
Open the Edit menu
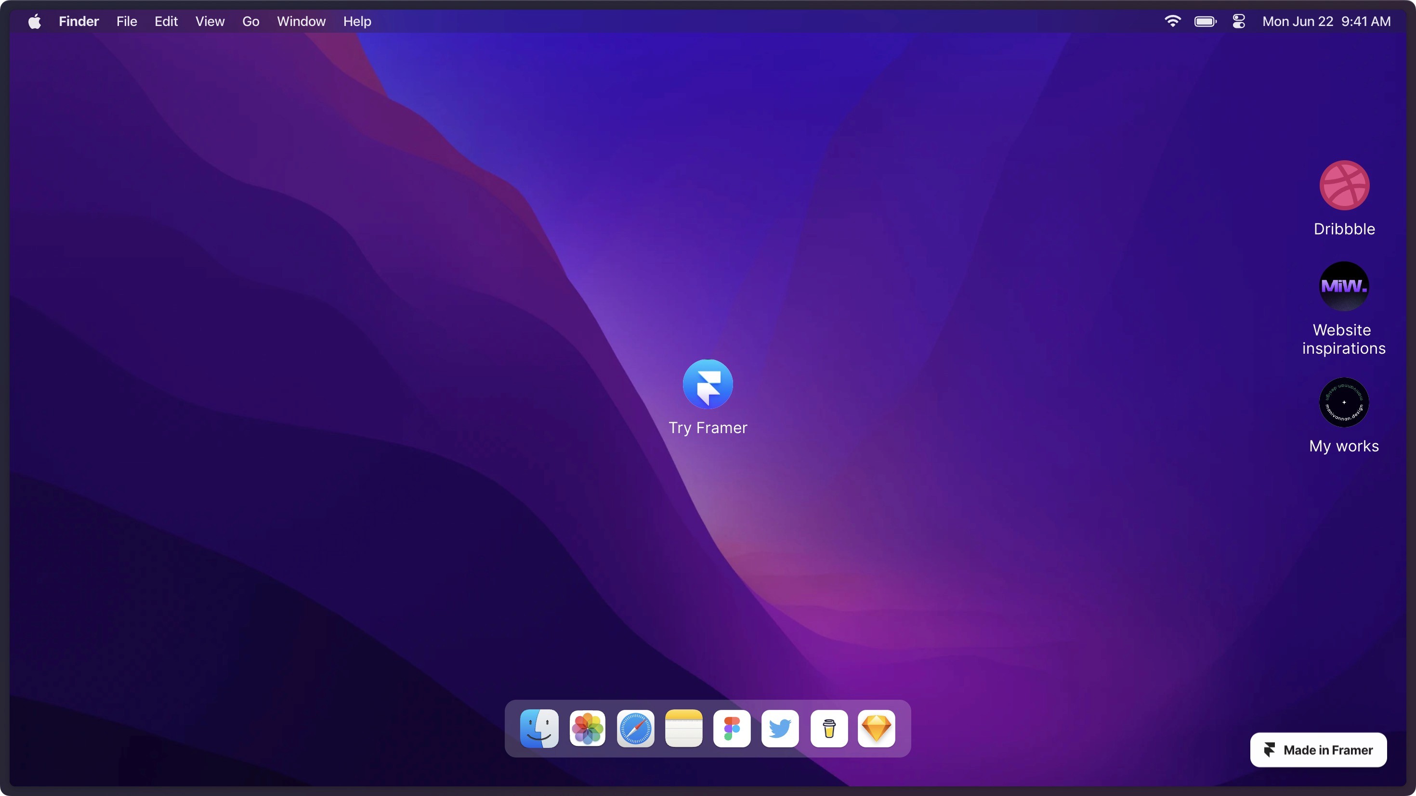click(x=166, y=22)
